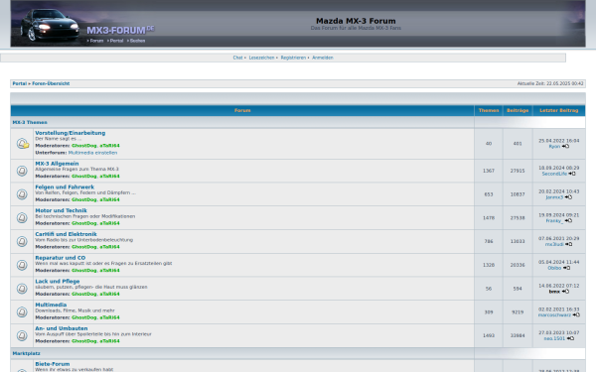Open Suchen in the header navigation
The height and width of the screenshot is (372, 596).
138,41
